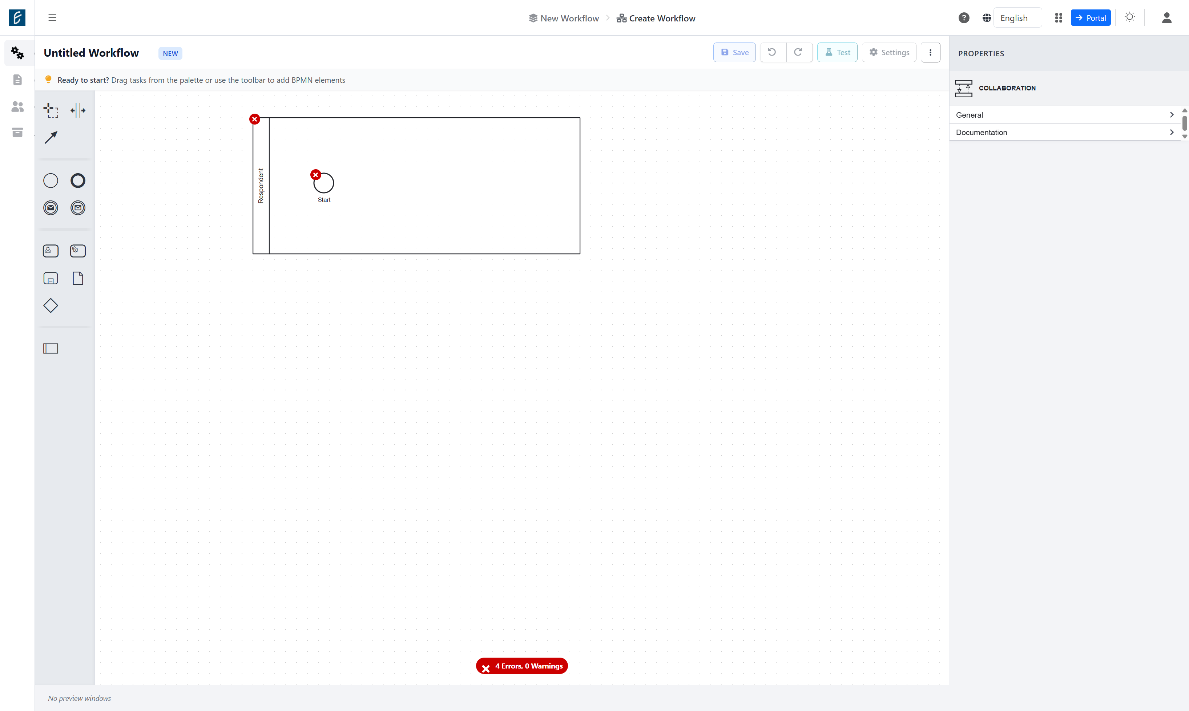Choose the filled message throw event

click(x=51, y=208)
